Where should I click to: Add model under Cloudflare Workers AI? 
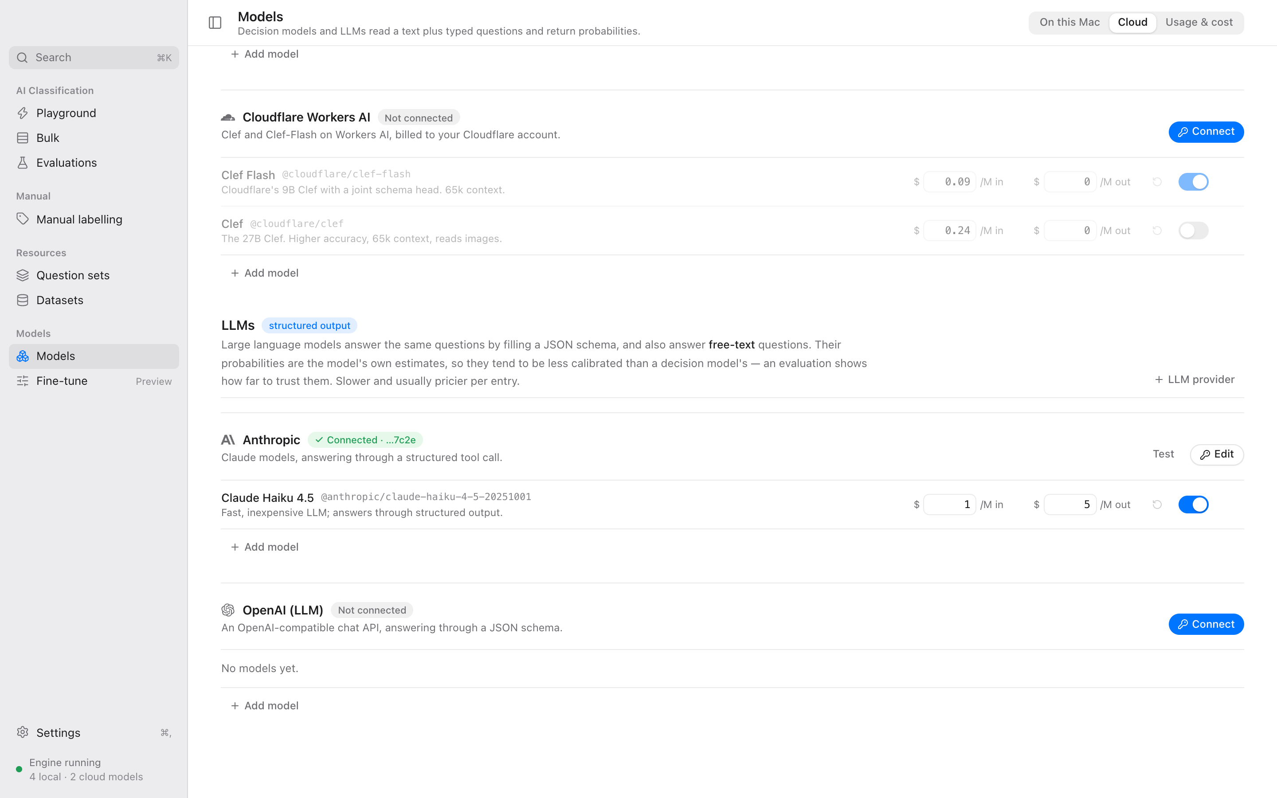coord(264,273)
